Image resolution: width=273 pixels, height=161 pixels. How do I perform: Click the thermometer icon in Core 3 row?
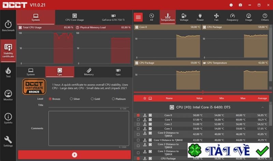tap(145, 129)
